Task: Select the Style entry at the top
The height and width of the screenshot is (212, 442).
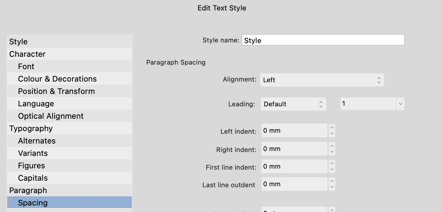Action: tap(18, 41)
